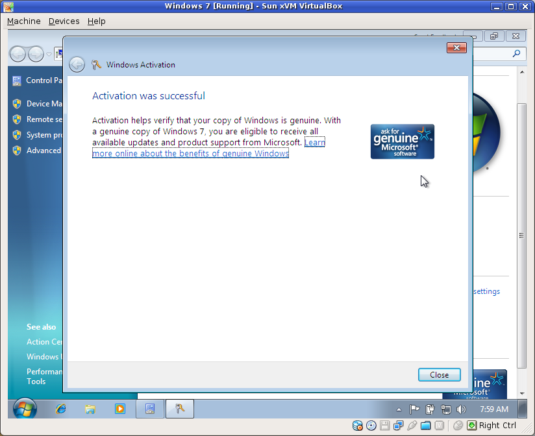Open the Devices menu
This screenshot has height=436, width=535.
64,21
